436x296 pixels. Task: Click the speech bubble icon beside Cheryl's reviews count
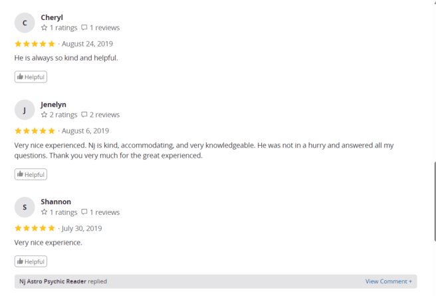[84, 28]
